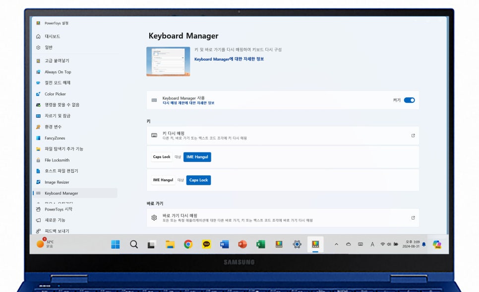Click the Keyboard Manager preview thumbnail
Viewport: 479px width, 292px height.
click(168, 61)
